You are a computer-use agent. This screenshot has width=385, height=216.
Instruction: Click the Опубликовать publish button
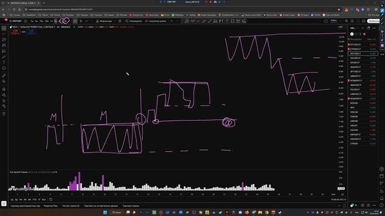374,22
